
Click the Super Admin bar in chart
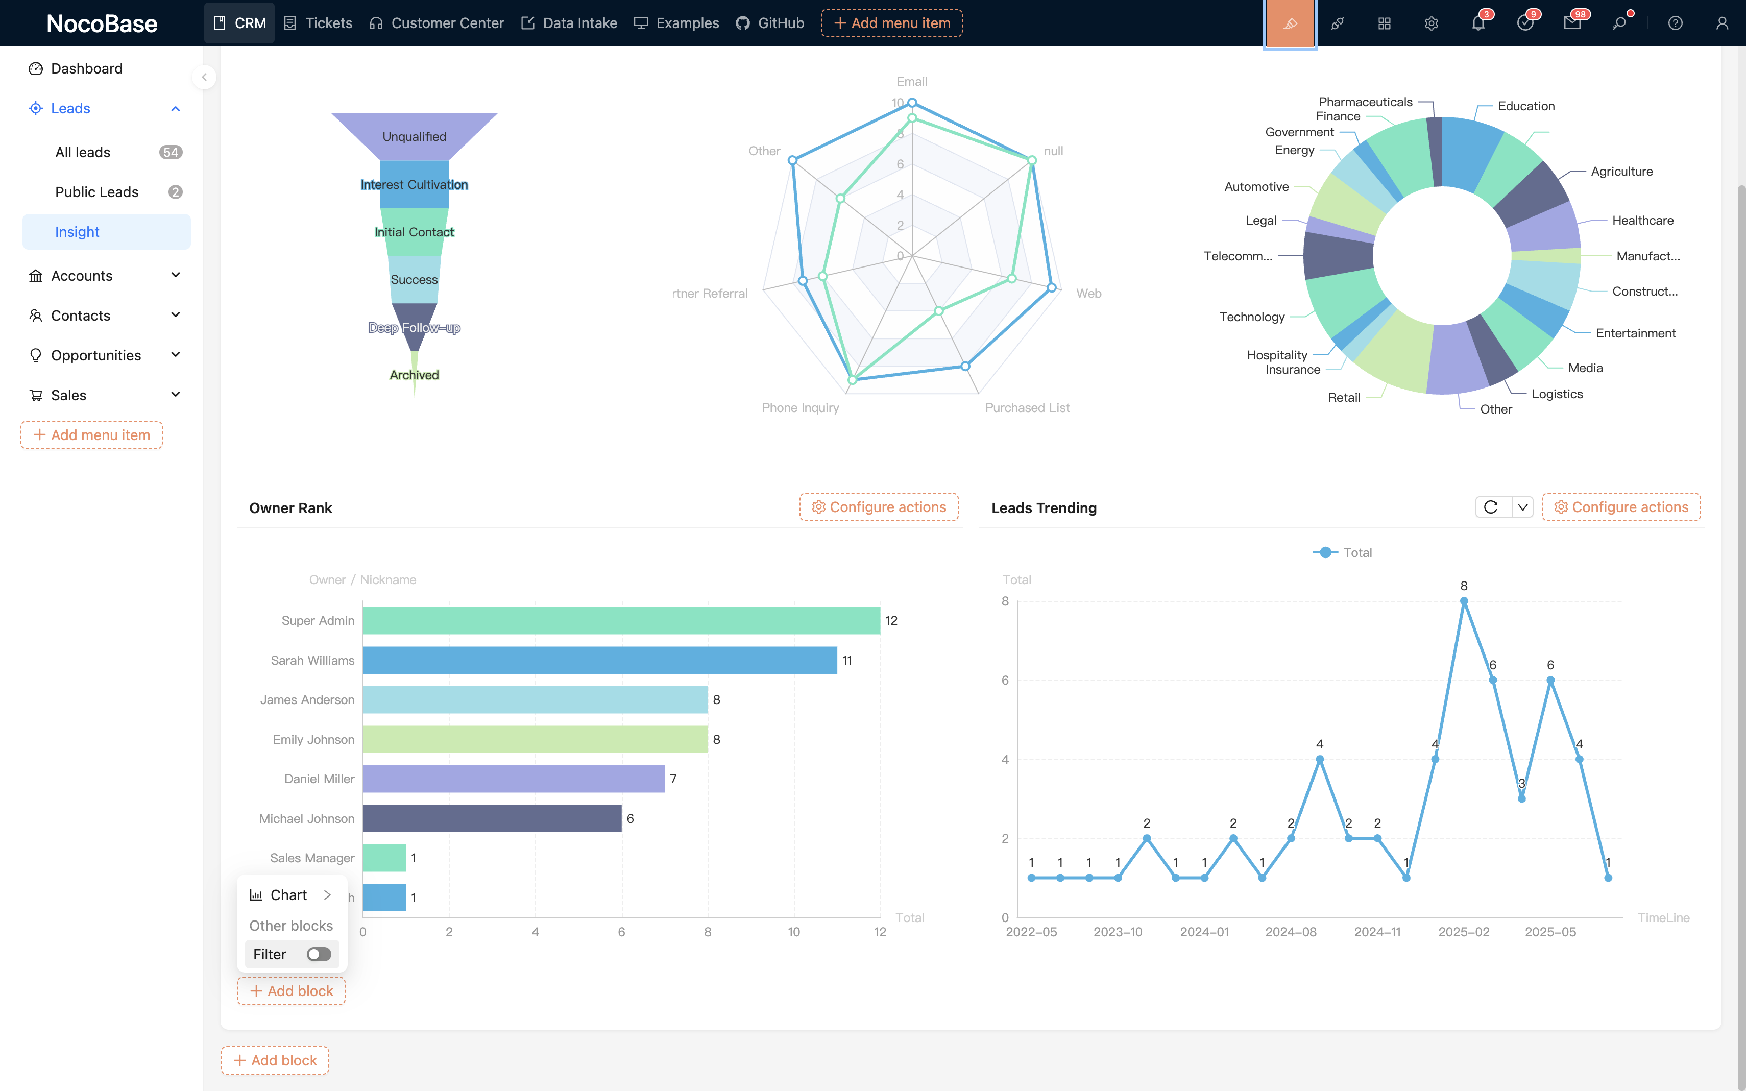tap(620, 620)
